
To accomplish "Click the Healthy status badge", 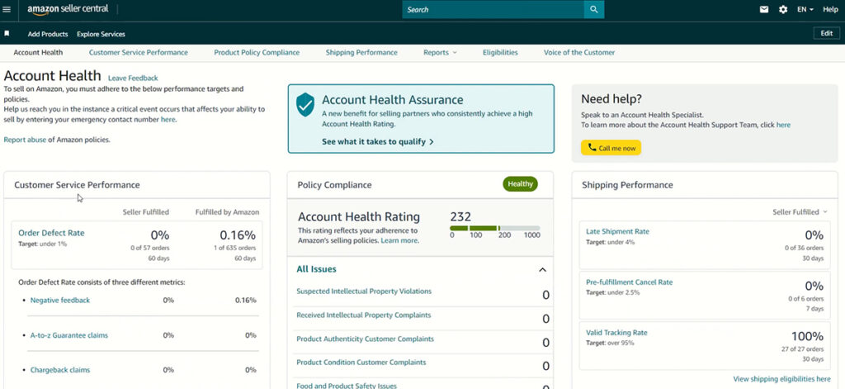I will tap(520, 184).
